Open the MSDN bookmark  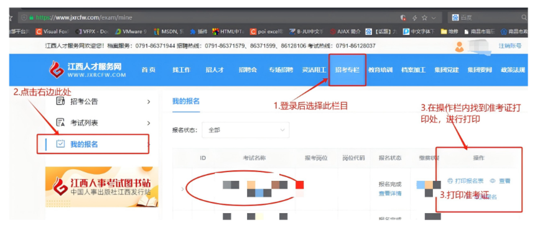coord(169,31)
